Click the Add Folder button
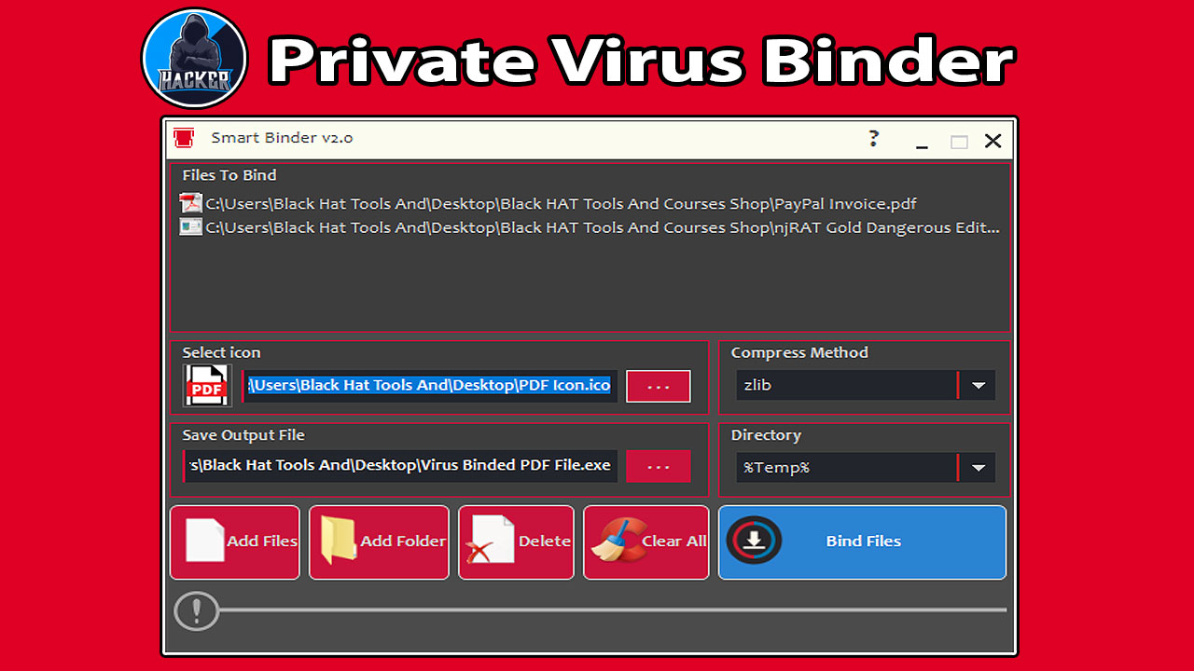Screen dimensions: 1194x671 [379, 542]
